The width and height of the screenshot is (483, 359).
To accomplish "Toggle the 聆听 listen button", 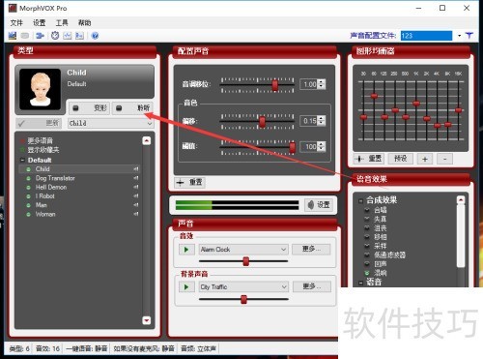I will pos(132,108).
